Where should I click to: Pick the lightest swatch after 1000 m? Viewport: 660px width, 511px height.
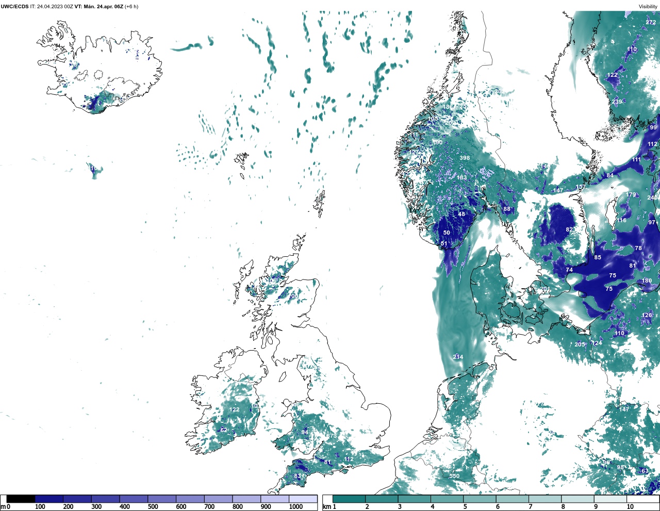click(x=303, y=499)
